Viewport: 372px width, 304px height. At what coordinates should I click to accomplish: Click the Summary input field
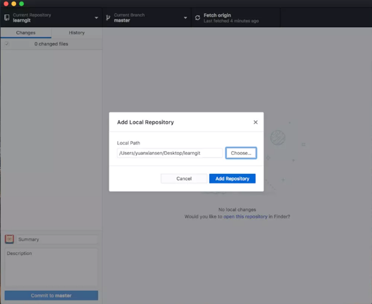point(57,239)
